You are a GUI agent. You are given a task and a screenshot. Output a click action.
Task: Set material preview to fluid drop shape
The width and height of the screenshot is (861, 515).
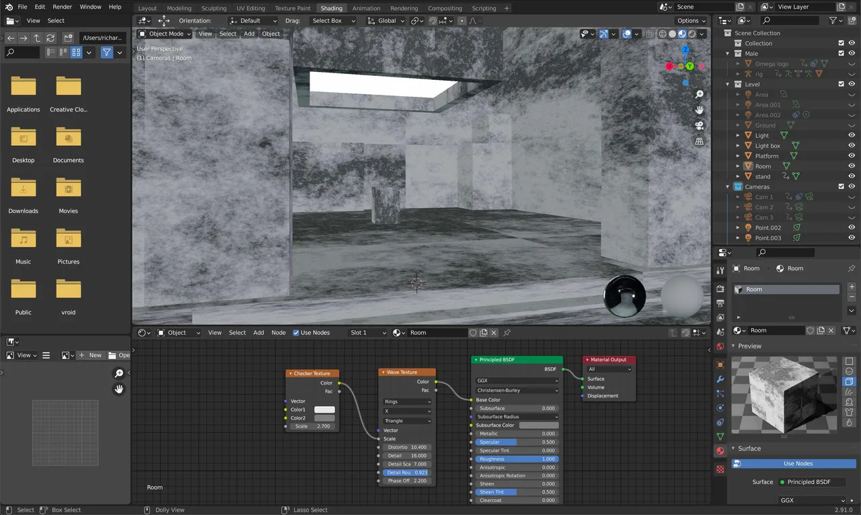tap(849, 423)
